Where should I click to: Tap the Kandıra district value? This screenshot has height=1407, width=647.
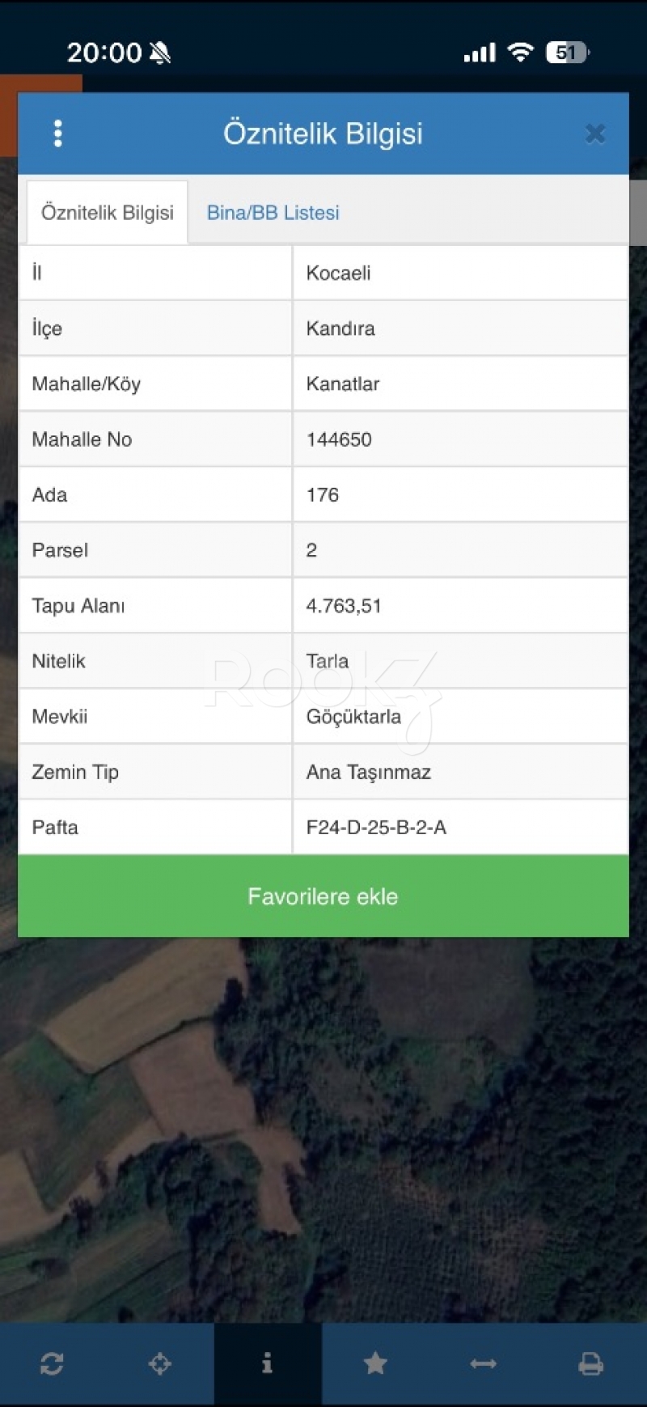pyautogui.click(x=340, y=328)
